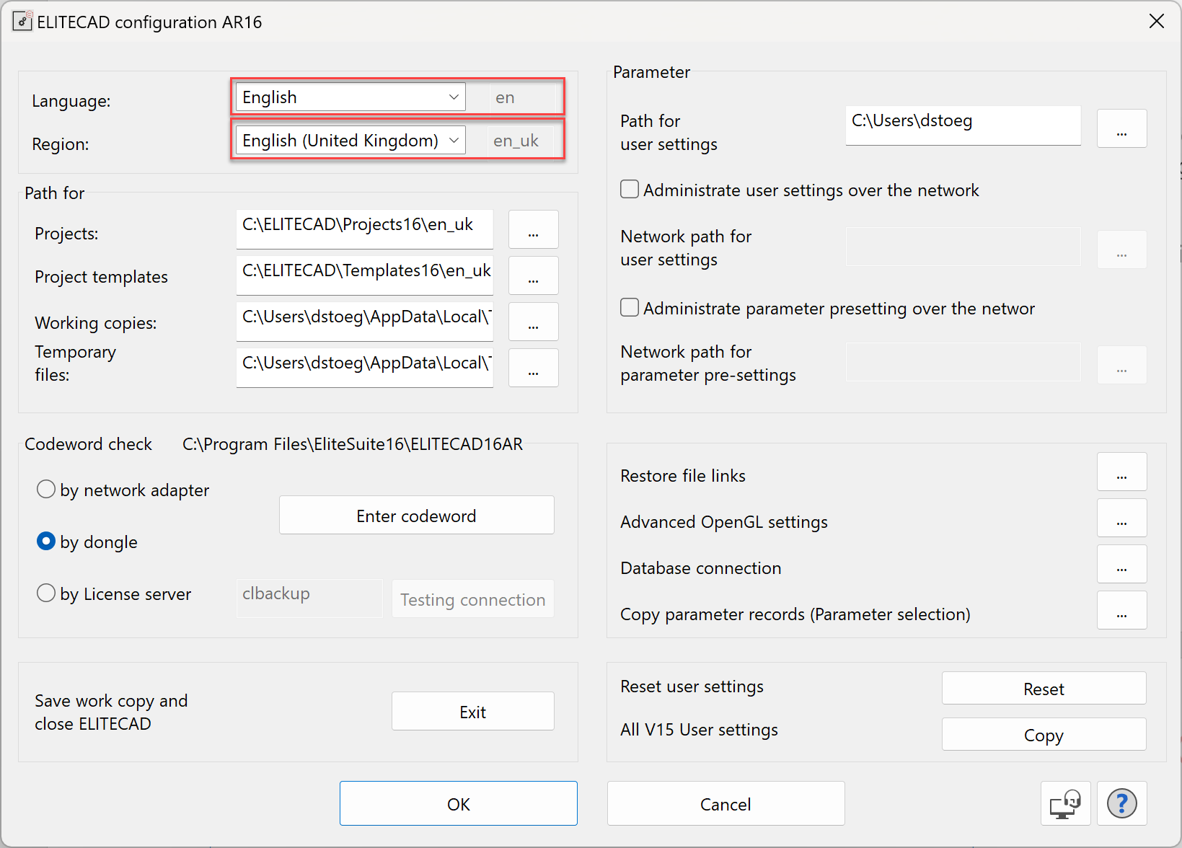Click the Working copies path field
Screen dimensions: 1182x848
[365, 322]
